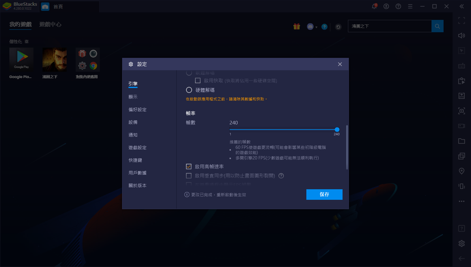Open the media folder icon
The image size is (471, 267).
coord(462,141)
